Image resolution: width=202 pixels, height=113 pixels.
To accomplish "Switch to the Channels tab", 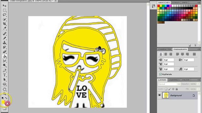I will 174,80.
